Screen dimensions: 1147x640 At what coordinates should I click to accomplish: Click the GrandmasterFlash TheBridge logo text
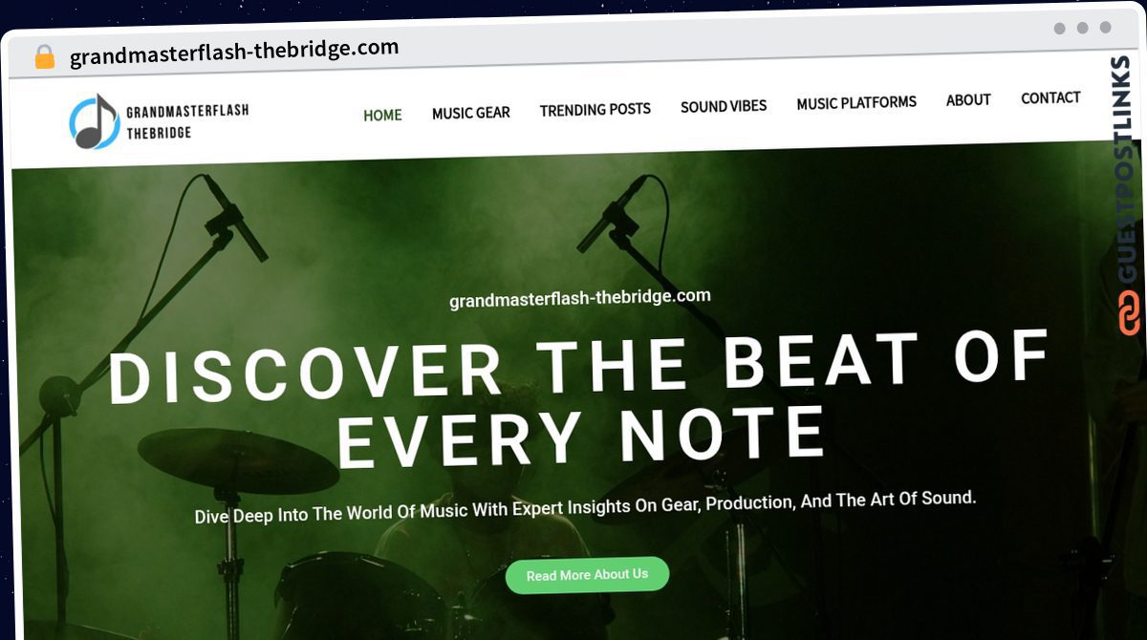(187, 121)
